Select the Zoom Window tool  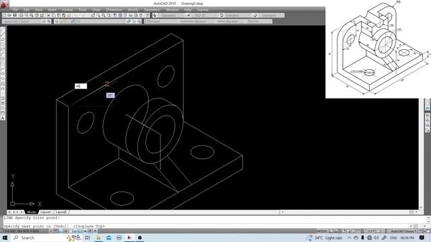click(x=103, y=15)
